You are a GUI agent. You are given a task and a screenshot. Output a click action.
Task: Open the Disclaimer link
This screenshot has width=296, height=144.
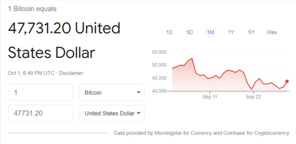pyautogui.click(x=71, y=73)
